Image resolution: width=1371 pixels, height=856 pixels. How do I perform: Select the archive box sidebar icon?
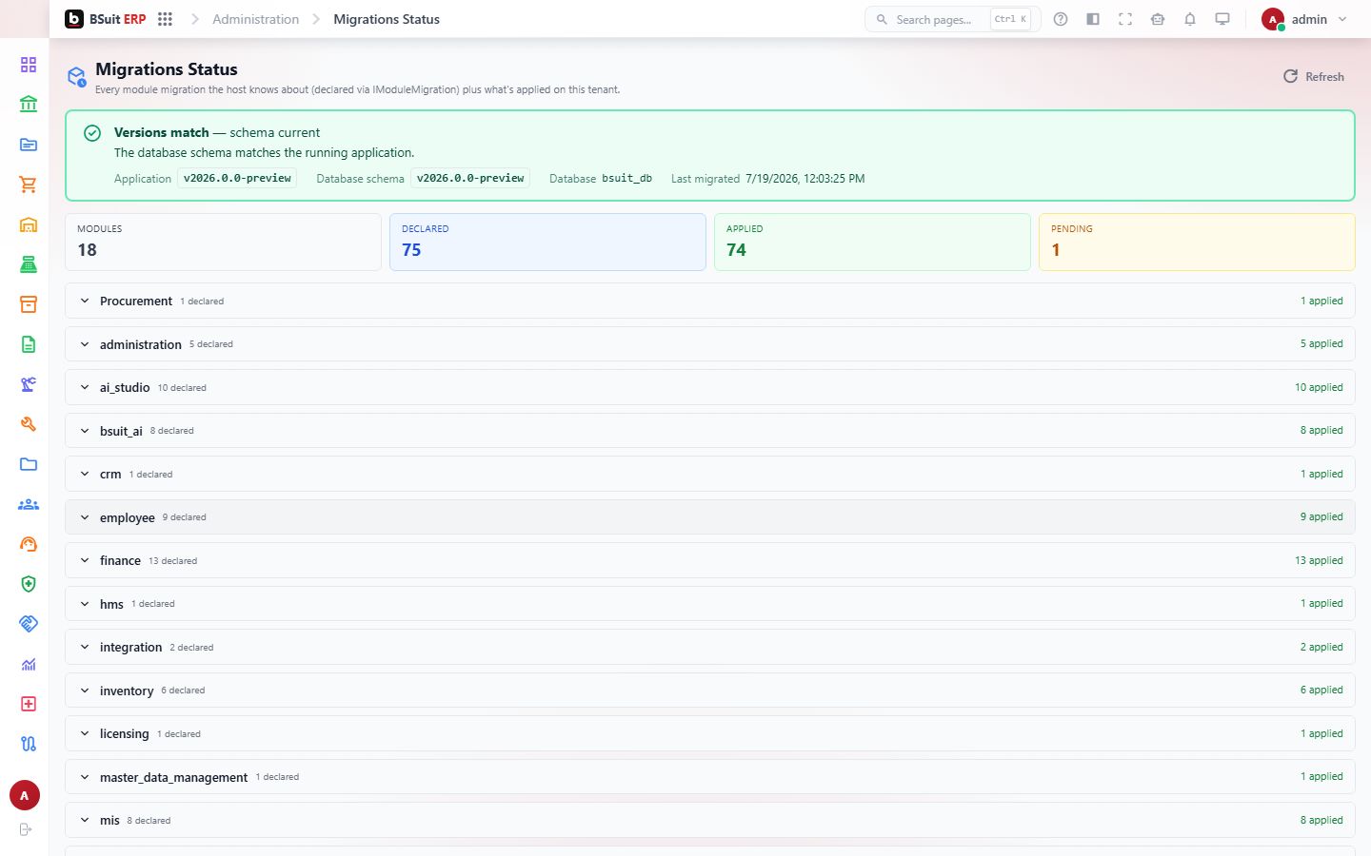pyautogui.click(x=29, y=304)
